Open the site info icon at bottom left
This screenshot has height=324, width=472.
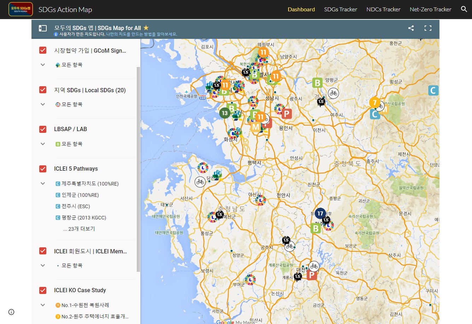tap(11, 312)
